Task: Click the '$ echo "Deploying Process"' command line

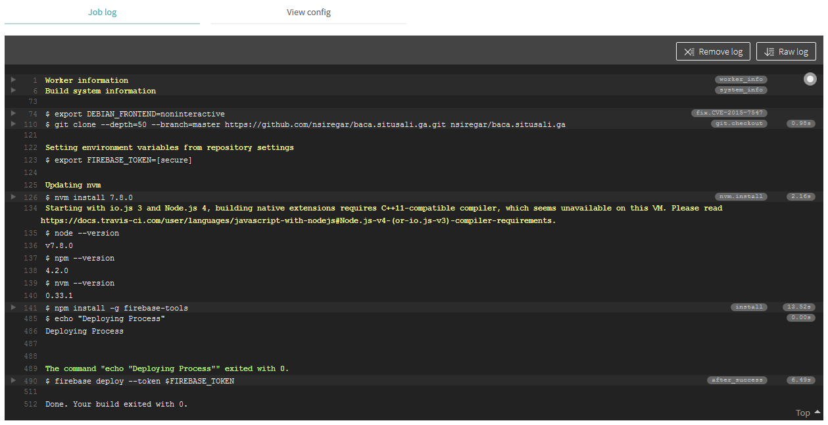Action: [105, 318]
